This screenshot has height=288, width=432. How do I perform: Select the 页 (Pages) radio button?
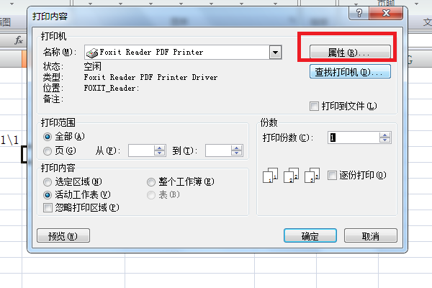pos(48,151)
